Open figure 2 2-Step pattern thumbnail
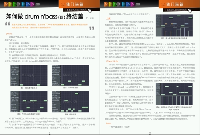200x135 pixels. click(71, 75)
